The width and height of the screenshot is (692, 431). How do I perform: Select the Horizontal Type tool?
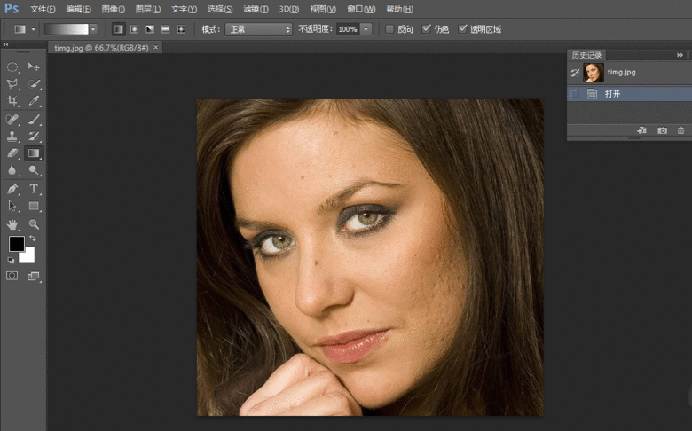point(35,189)
